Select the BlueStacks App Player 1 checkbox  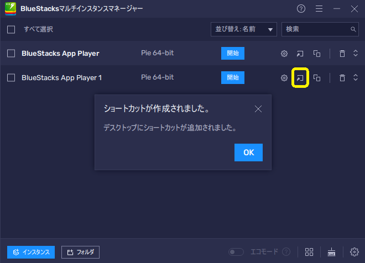tap(11, 78)
